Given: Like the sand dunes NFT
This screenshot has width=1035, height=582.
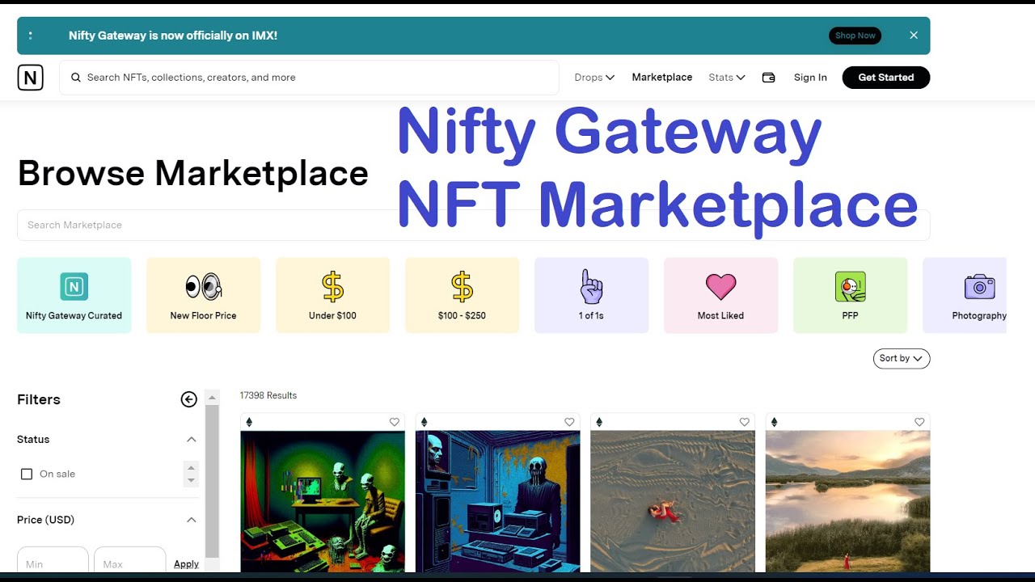Looking at the screenshot, I should 745,422.
